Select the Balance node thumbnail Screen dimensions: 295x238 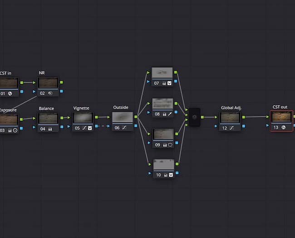click(48, 118)
